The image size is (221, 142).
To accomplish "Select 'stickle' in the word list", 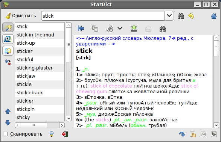I will pos(40,85).
